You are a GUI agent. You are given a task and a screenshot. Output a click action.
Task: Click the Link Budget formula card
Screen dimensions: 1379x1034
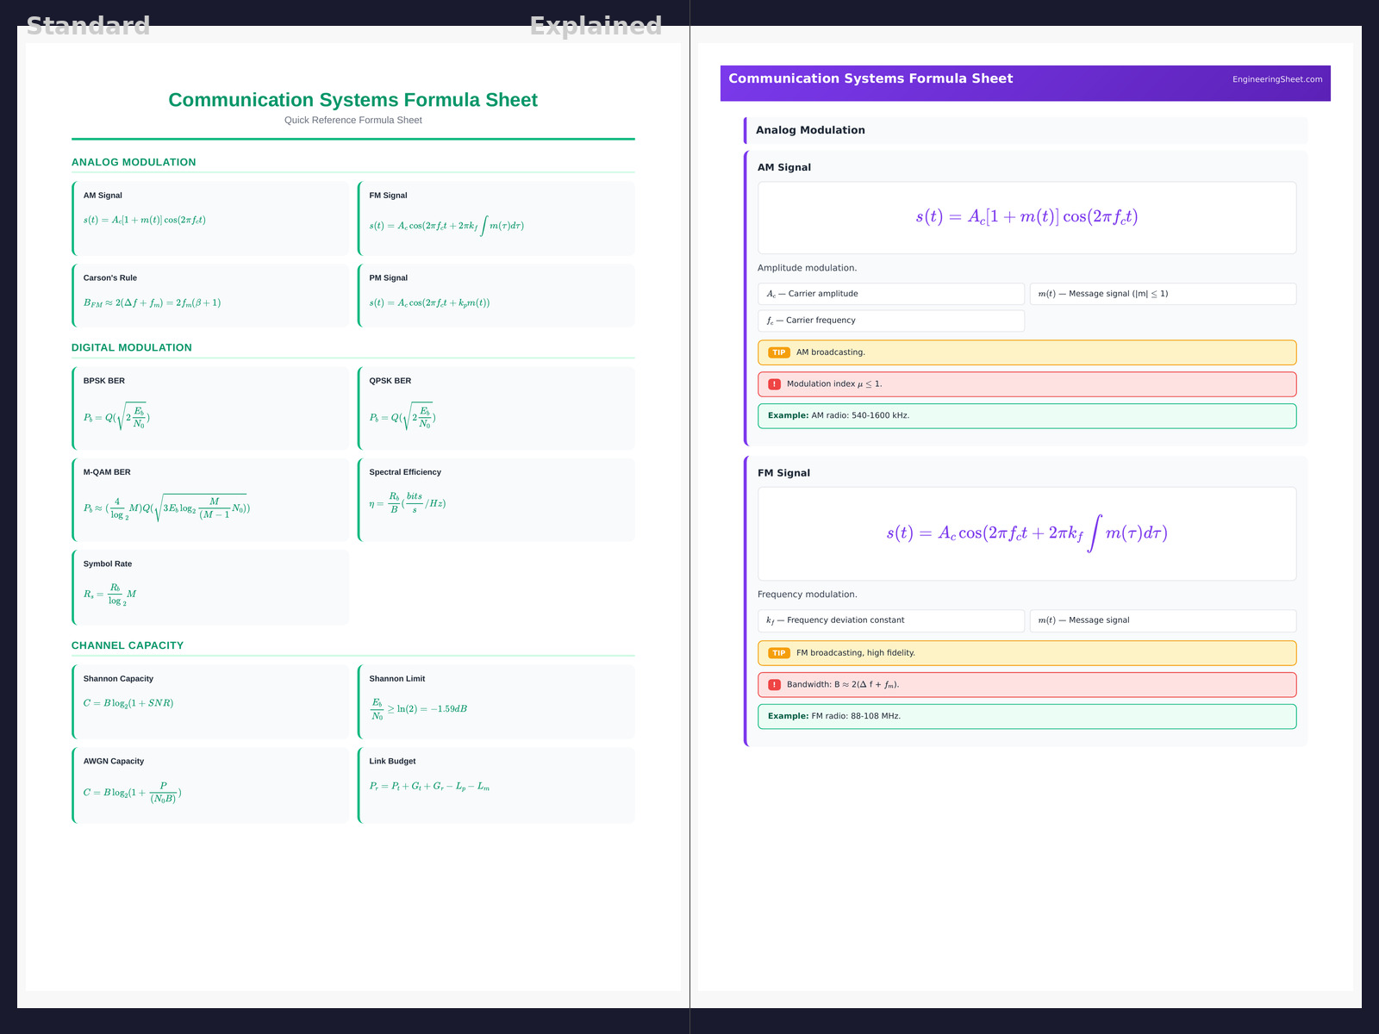click(x=496, y=785)
